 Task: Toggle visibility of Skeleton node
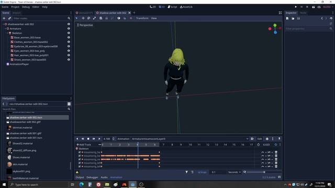point(69,33)
